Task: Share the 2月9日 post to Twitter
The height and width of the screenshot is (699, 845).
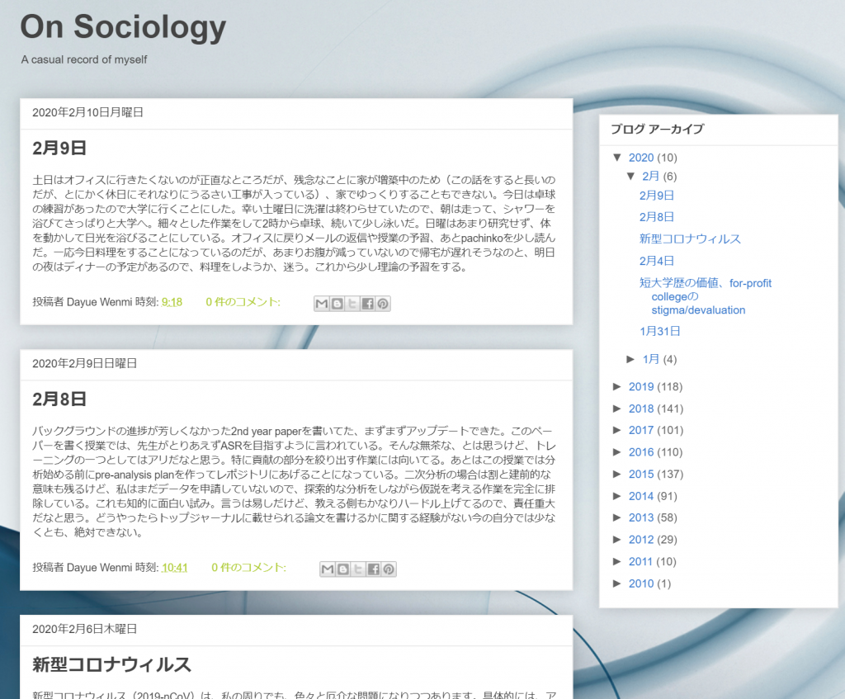Action: pyautogui.click(x=352, y=304)
